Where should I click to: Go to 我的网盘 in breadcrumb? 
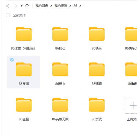click(42, 6)
